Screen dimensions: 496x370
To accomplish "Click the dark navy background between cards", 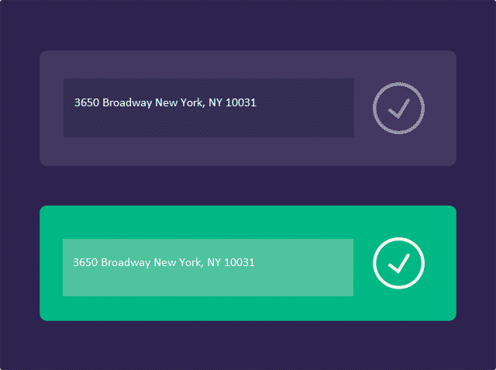I will [x=248, y=186].
